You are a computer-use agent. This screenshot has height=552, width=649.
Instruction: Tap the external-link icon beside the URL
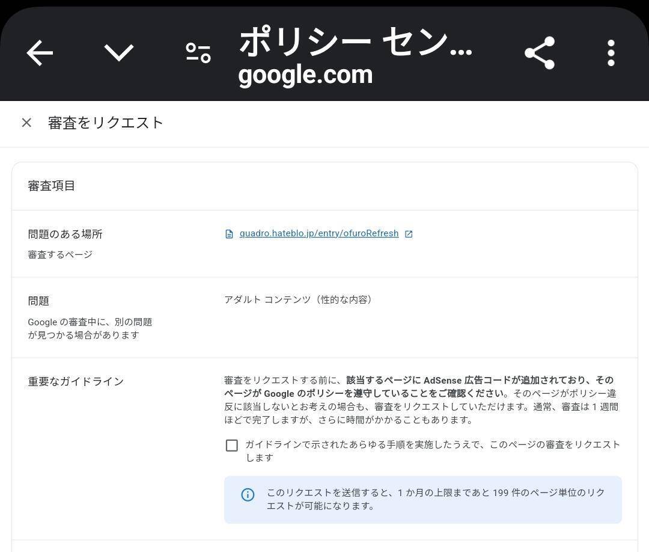409,234
